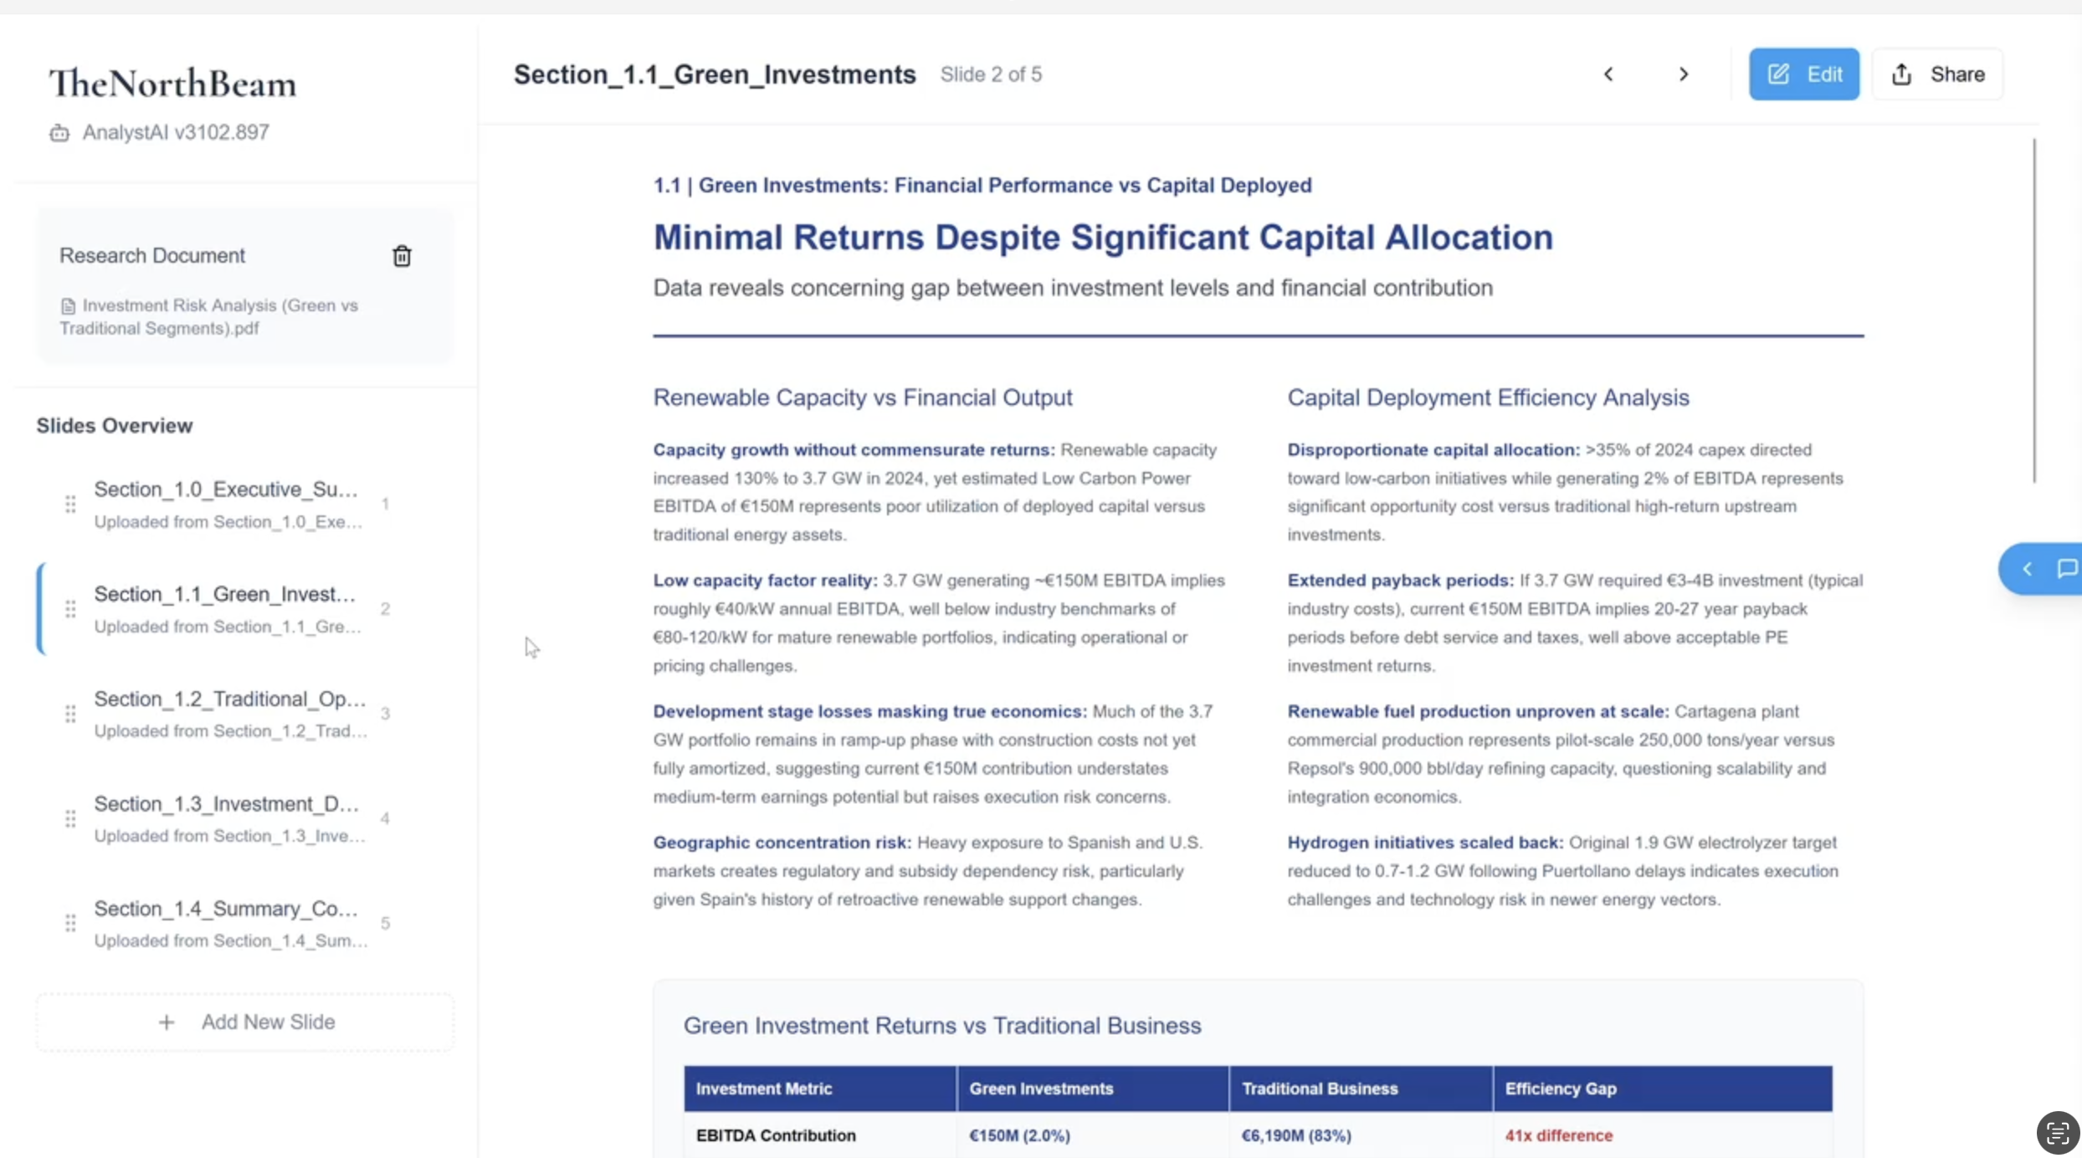Click the AnalystAI robot icon
The width and height of the screenshot is (2082, 1158).
pos(59,133)
